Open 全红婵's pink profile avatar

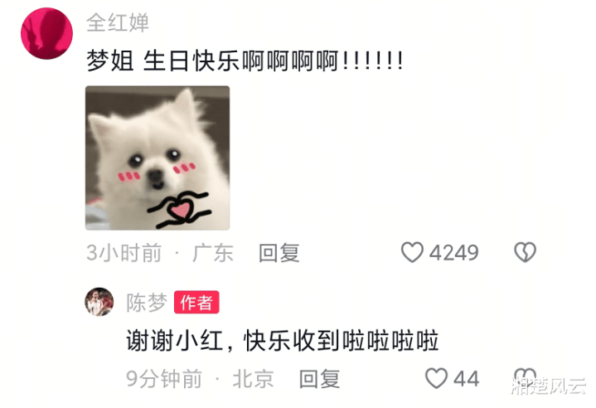46,33
